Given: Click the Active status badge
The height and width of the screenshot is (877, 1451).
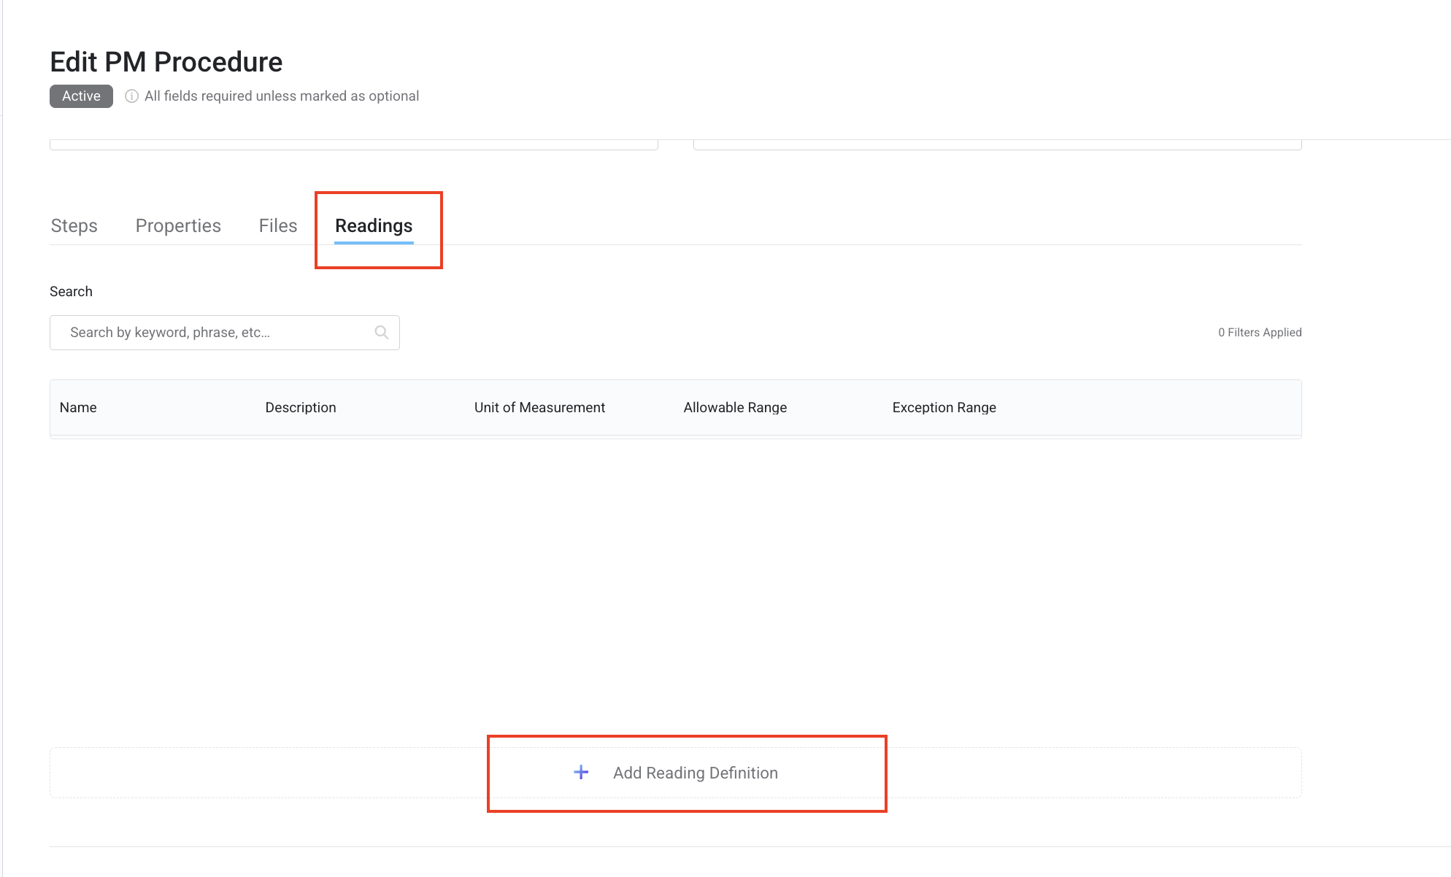Looking at the screenshot, I should pyautogui.click(x=81, y=96).
